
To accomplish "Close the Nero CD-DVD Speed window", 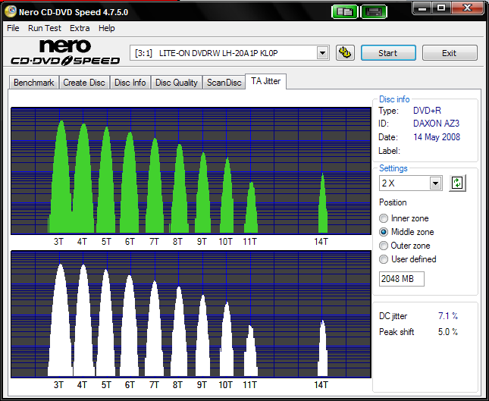I will (x=467, y=8).
